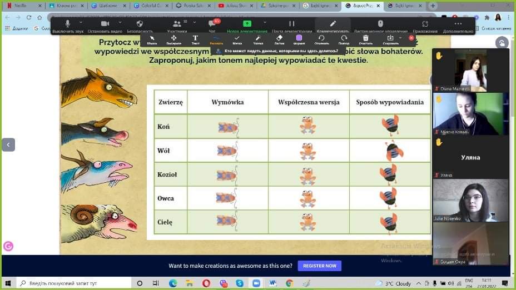Open Windows Start menu
Image resolution: width=516 pixels, height=290 pixels.
[8, 283]
